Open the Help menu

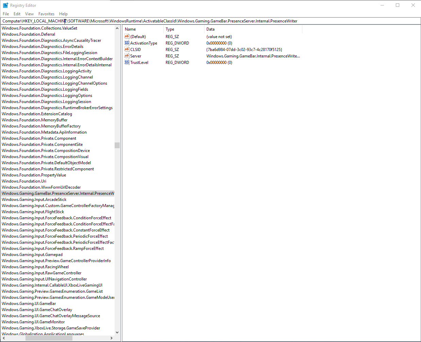[x=63, y=14]
